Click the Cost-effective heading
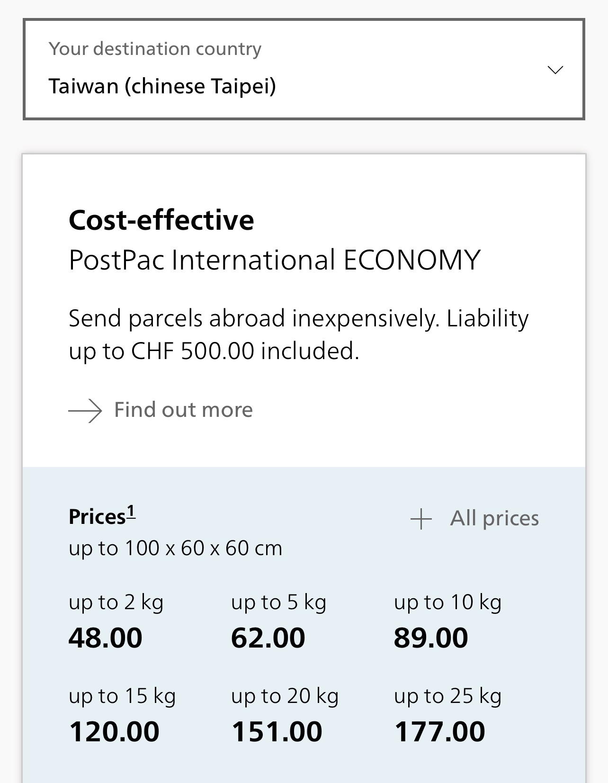Image resolution: width=608 pixels, height=783 pixels. pyautogui.click(x=161, y=220)
